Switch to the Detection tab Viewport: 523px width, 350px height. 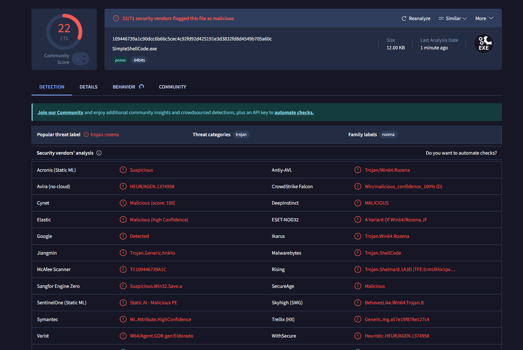point(52,87)
